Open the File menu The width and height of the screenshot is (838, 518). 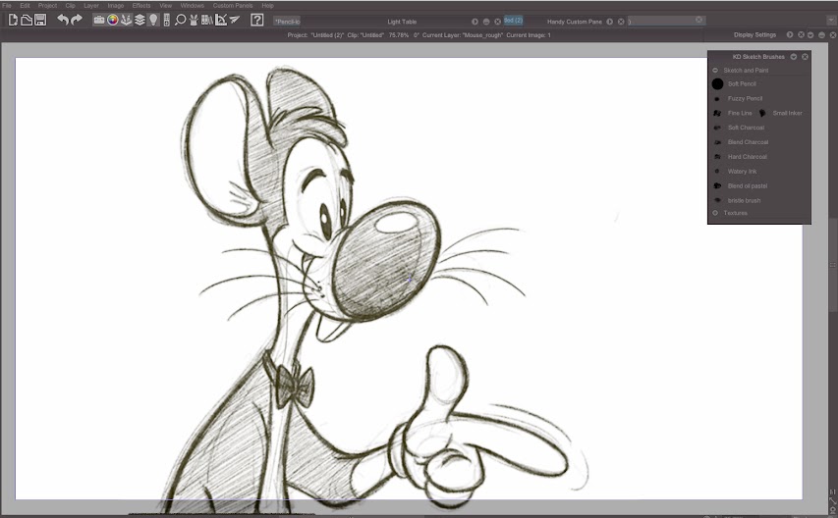point(7,5)
